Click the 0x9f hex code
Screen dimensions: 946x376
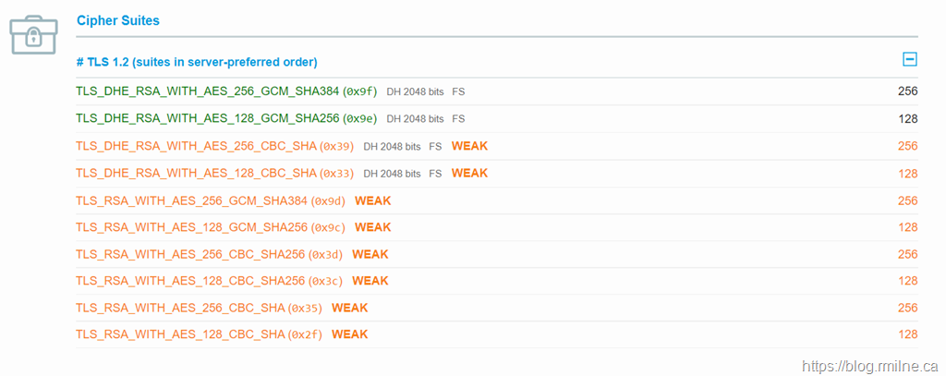tap(360, 91)
